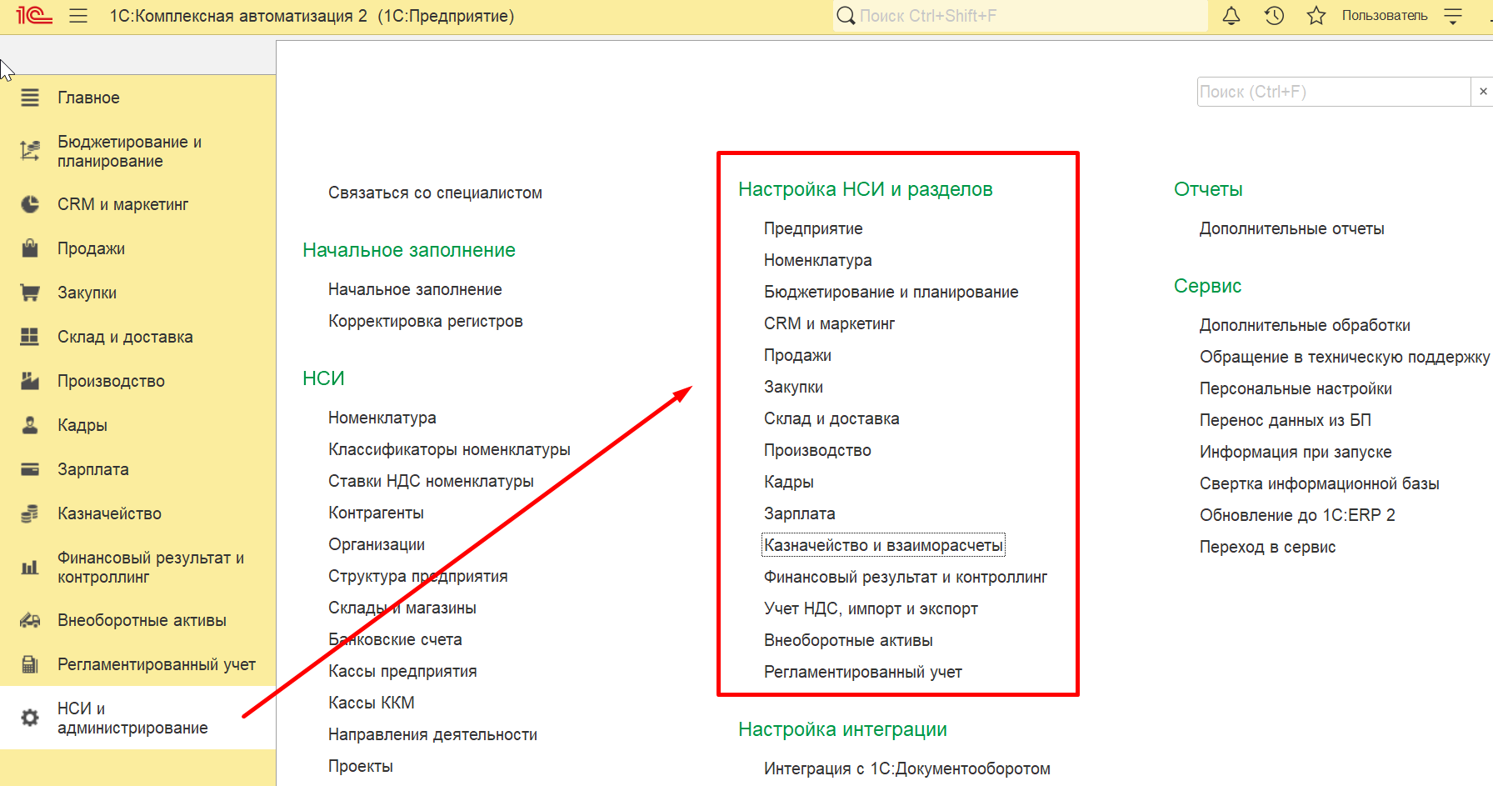The width and height of the screenshot is (1493, 786).
Task: Open the Регламентированный учет sidebar section
Action: point(157,664)
